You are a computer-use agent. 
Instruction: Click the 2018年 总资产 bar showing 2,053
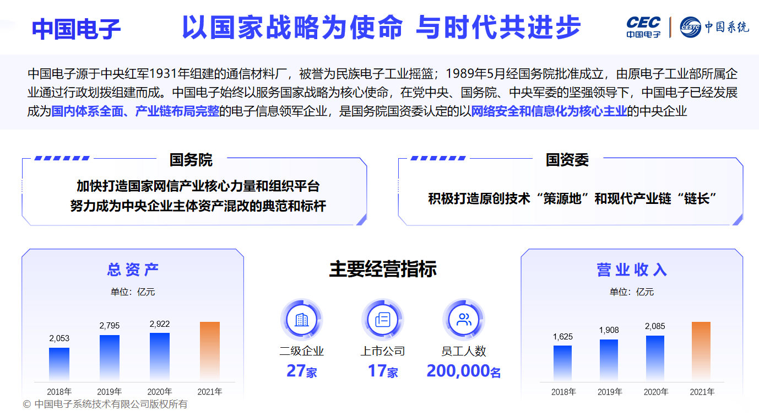(59, 364)
